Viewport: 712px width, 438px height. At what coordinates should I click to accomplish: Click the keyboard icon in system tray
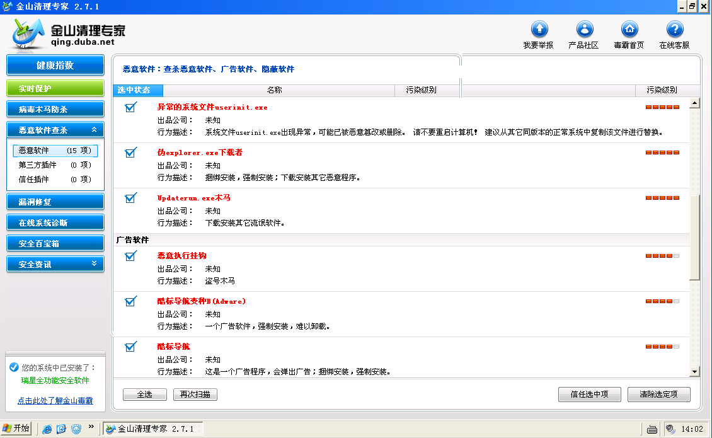tap(652, 429)
